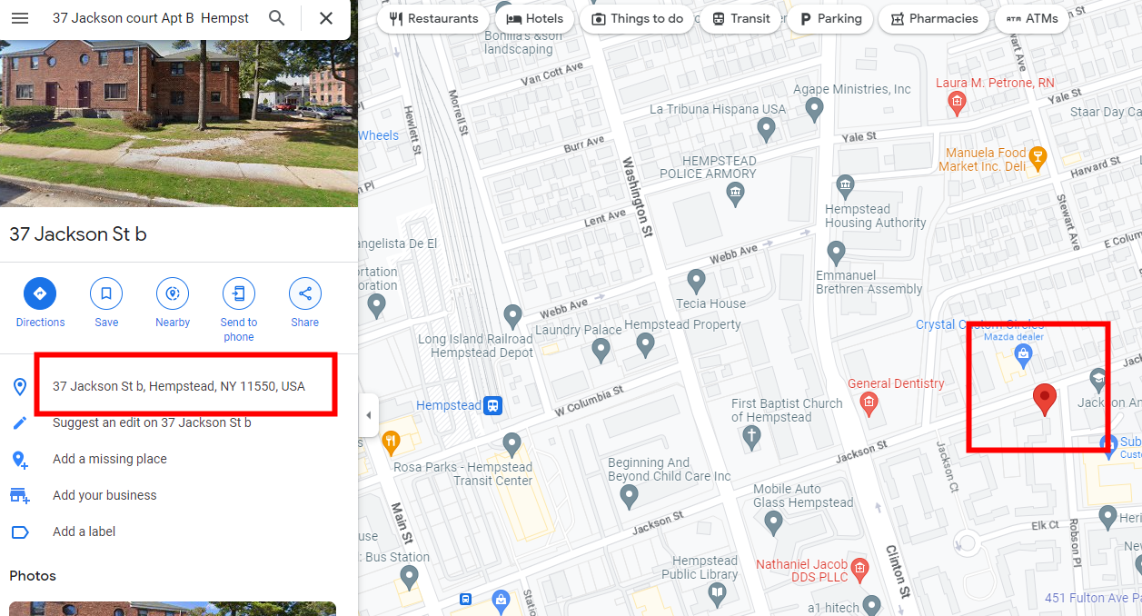This screenshot has width=1142, height=616.
Task: Open the street view photo of 37 Jackson St
Action: [x=179, y=124]
